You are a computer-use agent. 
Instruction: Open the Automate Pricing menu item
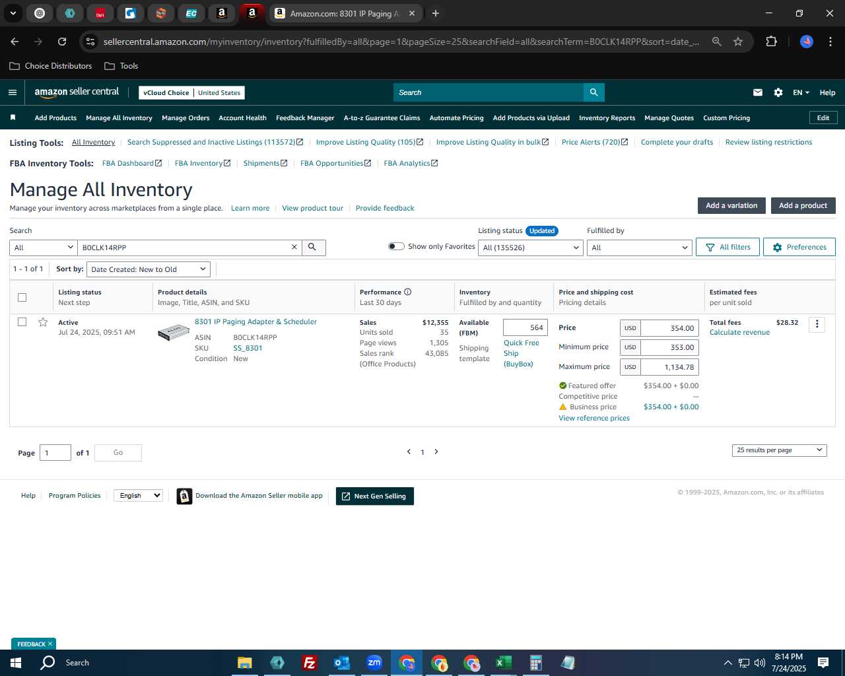[456, 118]
